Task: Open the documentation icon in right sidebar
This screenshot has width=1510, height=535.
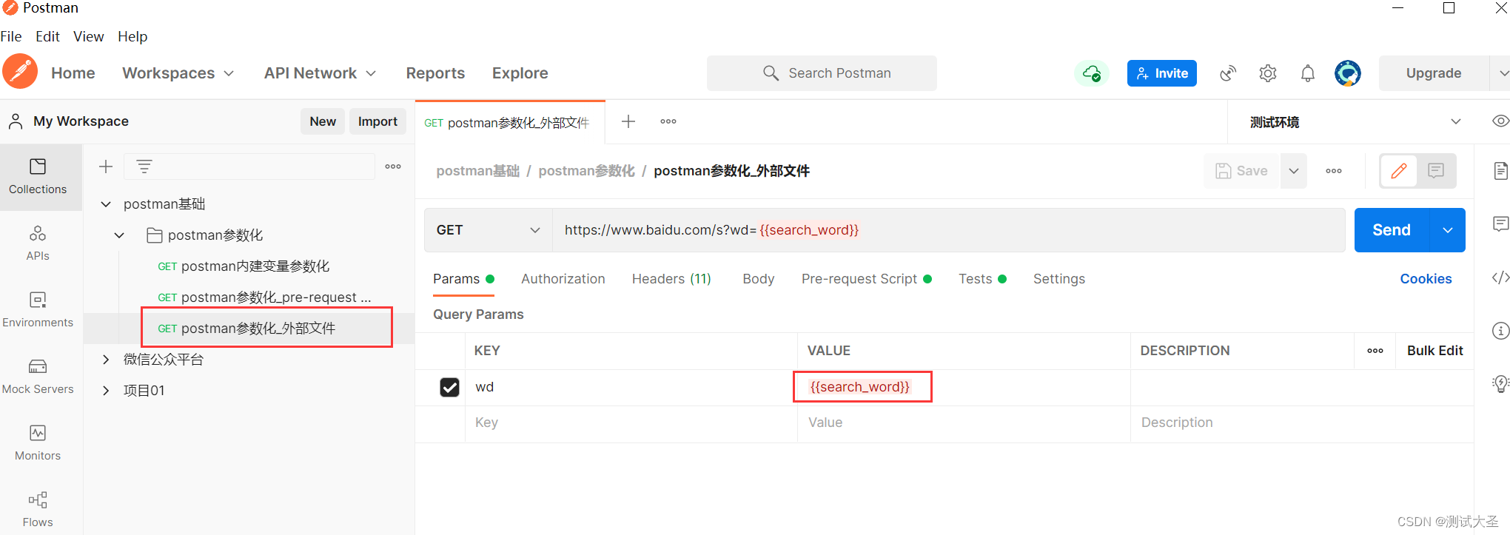Action: click(1500, 171)
